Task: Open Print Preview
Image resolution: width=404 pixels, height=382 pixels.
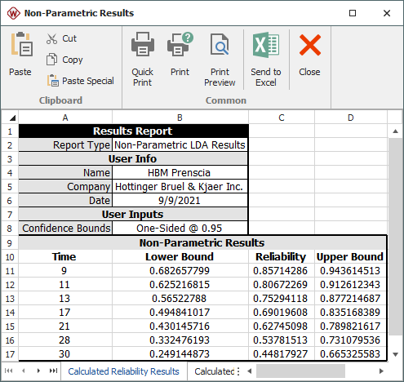Action: click(220, 60)
